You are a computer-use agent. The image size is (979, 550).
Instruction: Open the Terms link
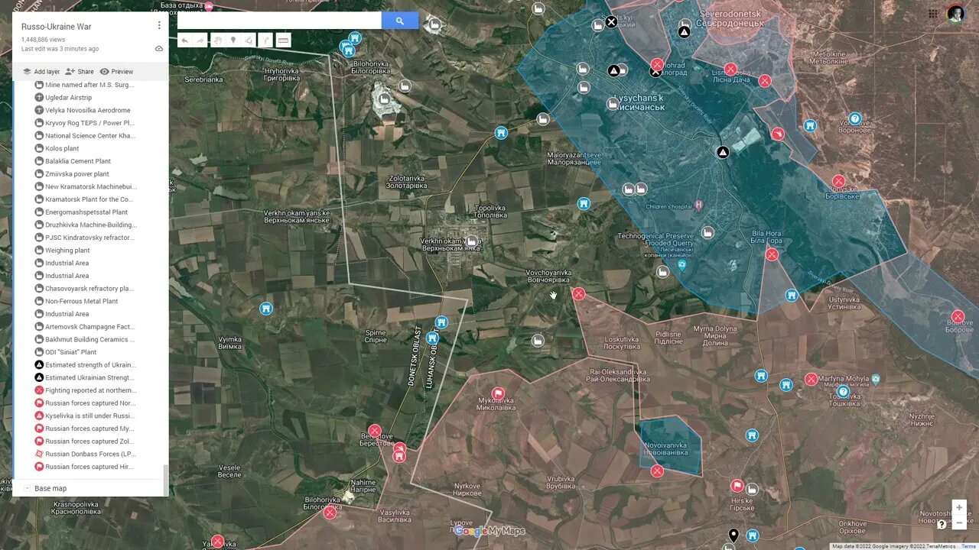coord(968,546)
